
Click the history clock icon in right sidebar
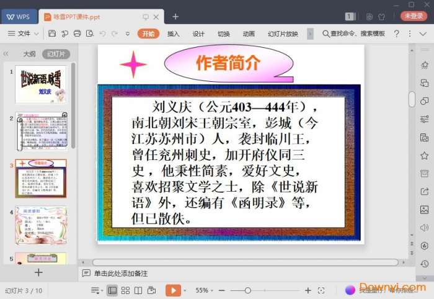tap(424, 264)
